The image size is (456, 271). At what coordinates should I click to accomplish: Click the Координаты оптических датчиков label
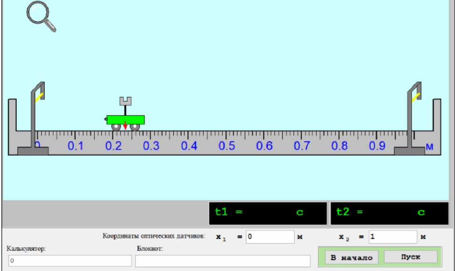click(x=154, y=236)
